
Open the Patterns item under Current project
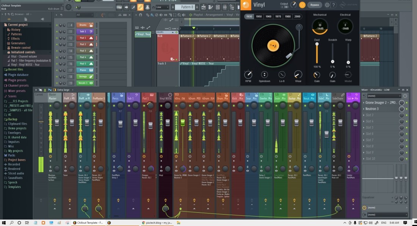pyautogui.click(x=17, y=34)
